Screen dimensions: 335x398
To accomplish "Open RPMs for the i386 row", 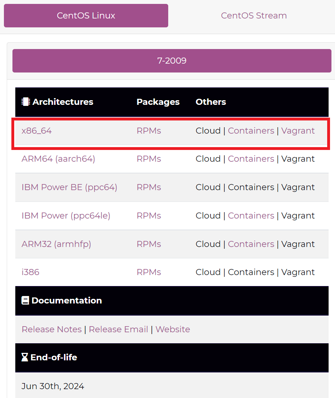I will [149, 272].
